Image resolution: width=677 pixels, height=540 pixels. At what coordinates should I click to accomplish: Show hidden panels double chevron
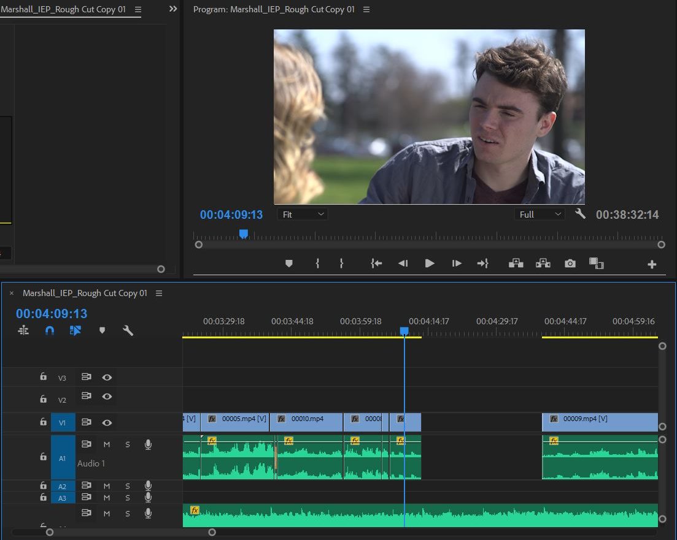[x=173, y=9]
